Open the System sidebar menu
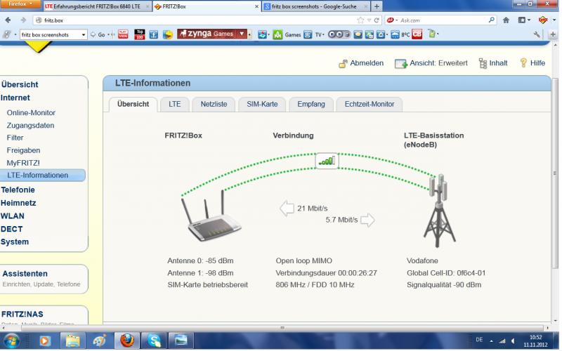The width and height of the screenshot is (562, 351). click(15, 242)
